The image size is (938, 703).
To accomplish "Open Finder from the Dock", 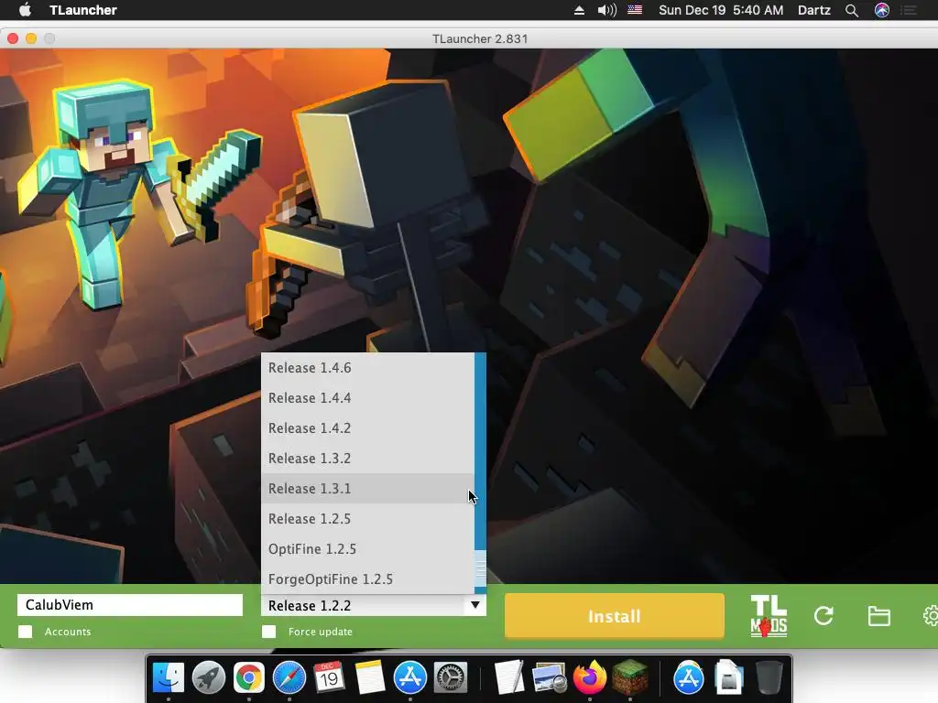I will 169,678.
